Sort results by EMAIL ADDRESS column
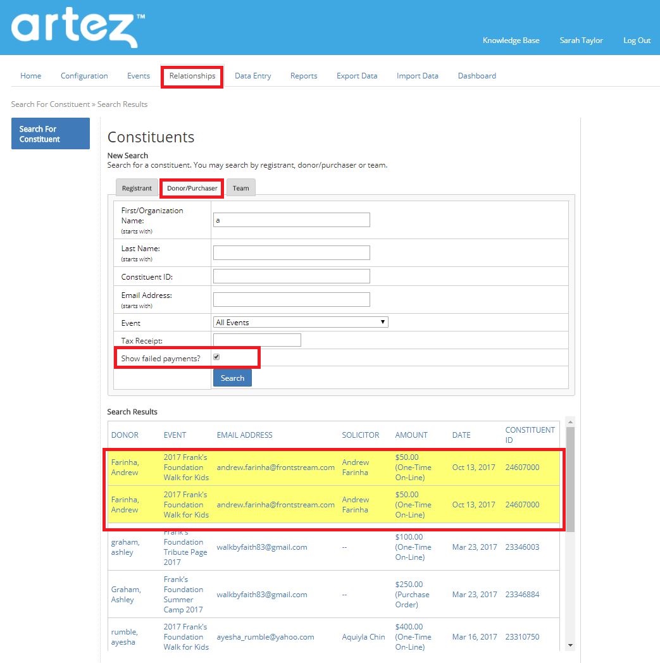Screen dimensions: 660x663 pos(244,435)
